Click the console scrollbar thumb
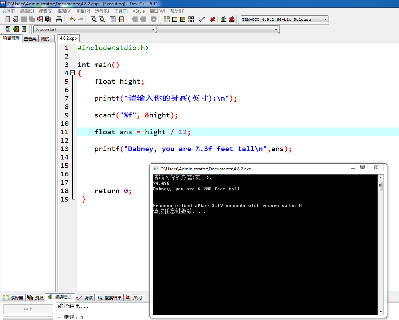This screenshot has height=320, width=399. point(381,186)
